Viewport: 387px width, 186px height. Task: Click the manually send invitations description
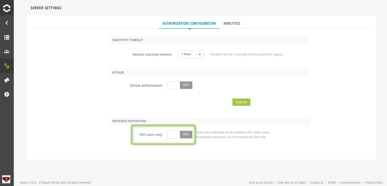[233, 132]
